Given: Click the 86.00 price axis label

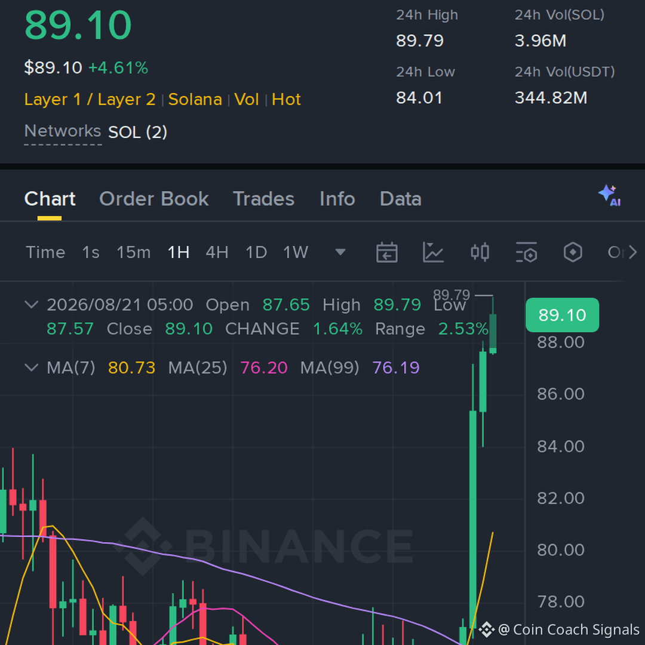Looking at the screenshot, I should coord(561,394).
